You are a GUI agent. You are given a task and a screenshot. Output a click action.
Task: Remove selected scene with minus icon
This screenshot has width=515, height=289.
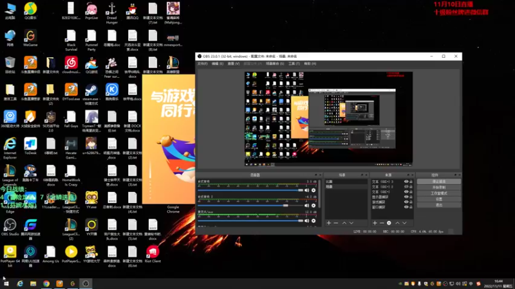tap(335, 223)
